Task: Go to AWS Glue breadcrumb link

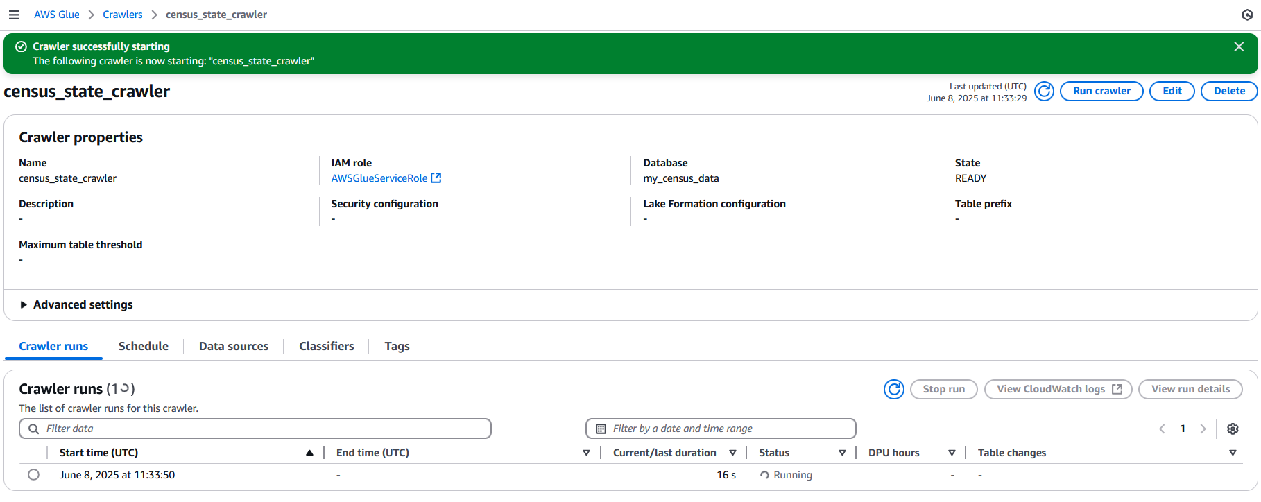Action: 57,15
